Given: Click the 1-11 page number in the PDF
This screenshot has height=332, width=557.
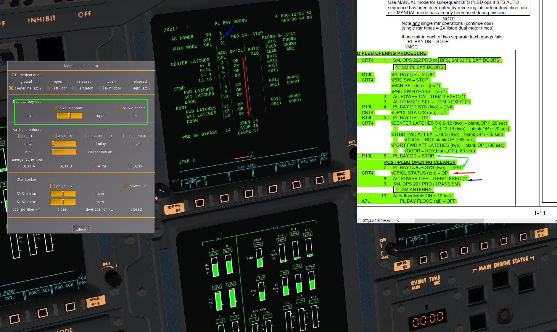Looking at the screenshot, I should click(539, 213).
